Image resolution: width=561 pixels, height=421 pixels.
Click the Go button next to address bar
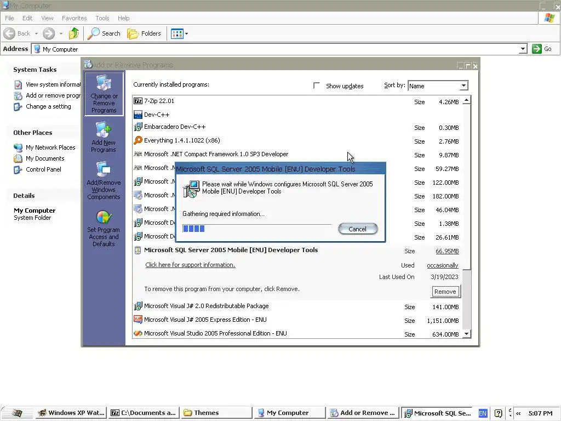click(x=542, y=49)
